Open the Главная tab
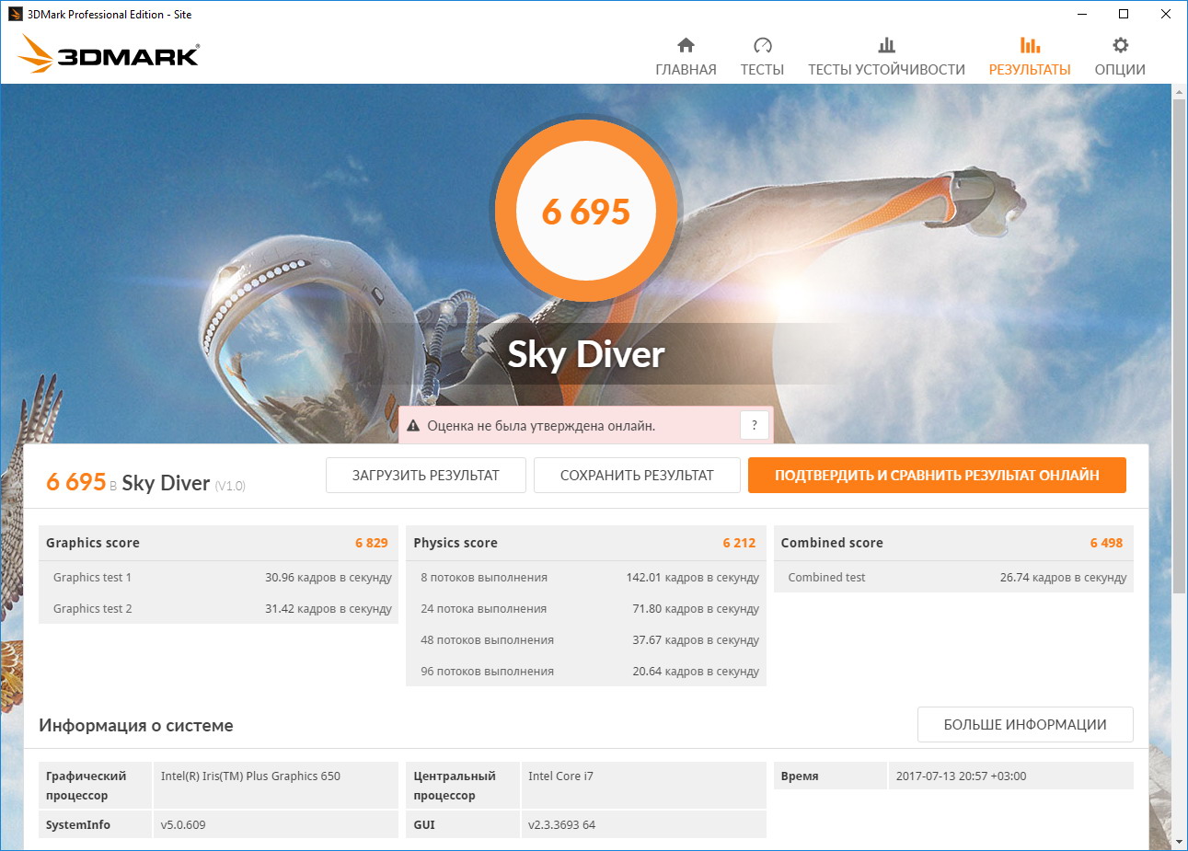Screen dimensions: 1188x851 686,56
